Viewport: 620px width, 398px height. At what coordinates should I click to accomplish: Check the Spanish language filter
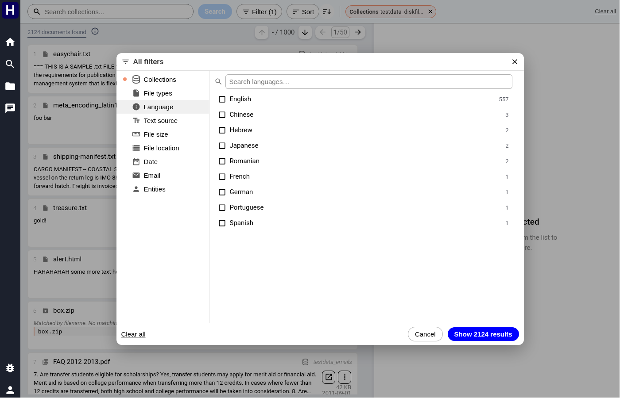(222, 223)
